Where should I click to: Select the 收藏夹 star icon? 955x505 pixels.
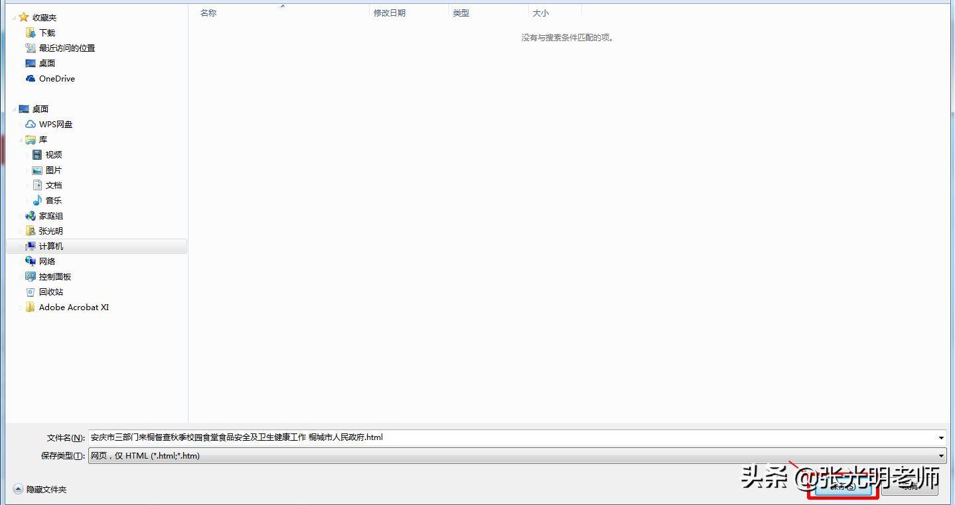[24, 17]
